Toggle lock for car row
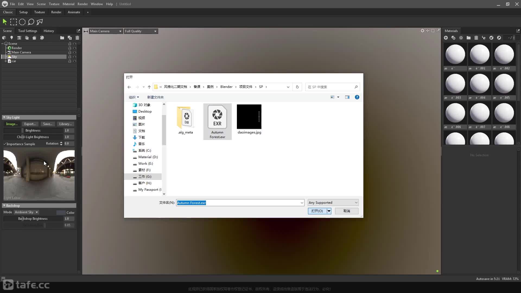 pyautogui.click(x=70, y=61)
